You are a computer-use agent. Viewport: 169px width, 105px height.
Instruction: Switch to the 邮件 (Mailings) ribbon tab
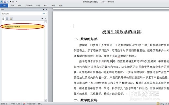[46, 5]
